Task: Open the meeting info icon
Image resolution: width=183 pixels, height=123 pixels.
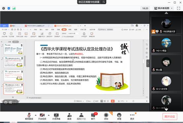Action: click(4, 8)
